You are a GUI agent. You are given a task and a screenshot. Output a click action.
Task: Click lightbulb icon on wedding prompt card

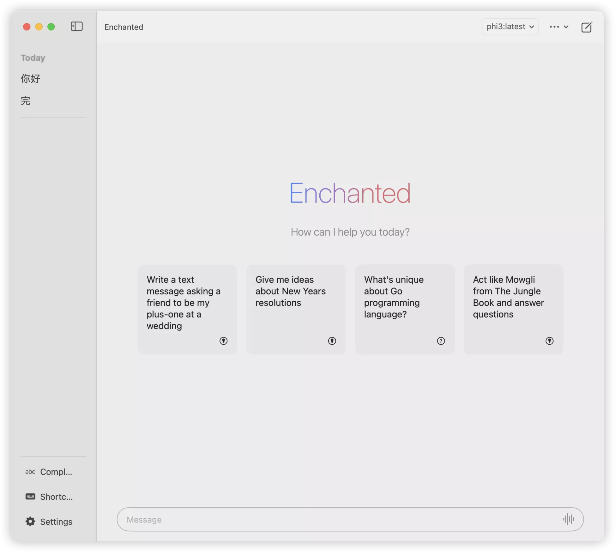(x=223, y=341)
